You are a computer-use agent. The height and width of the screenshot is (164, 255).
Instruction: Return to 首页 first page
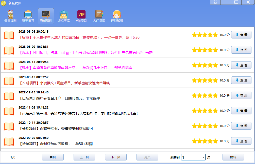53,157
